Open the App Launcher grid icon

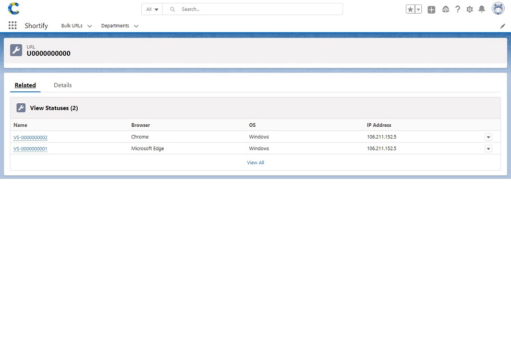(13, 26)
